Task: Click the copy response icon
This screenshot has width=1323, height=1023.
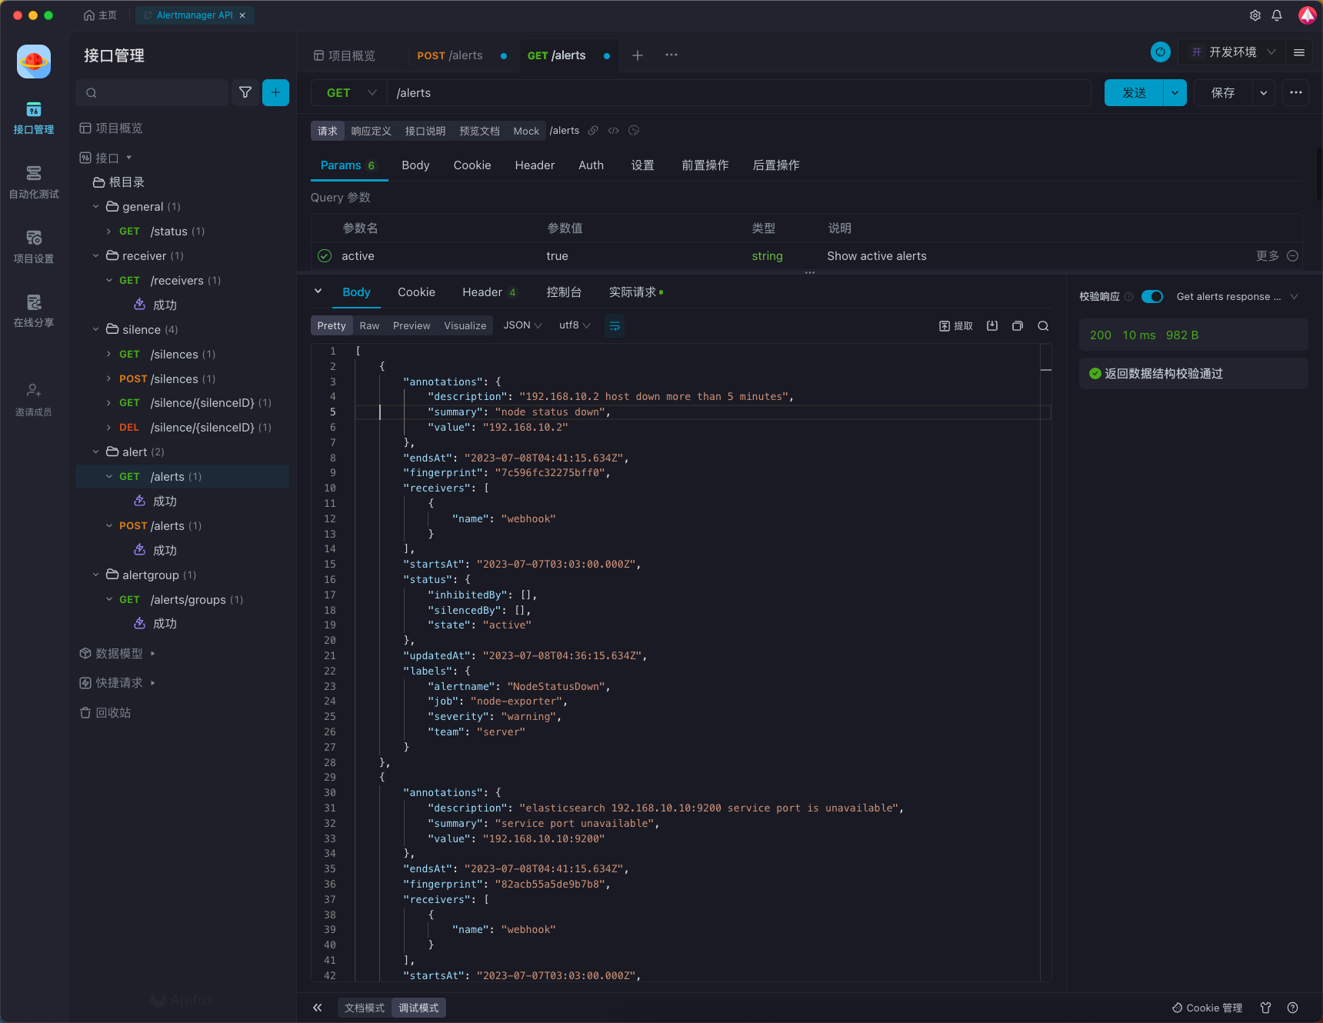Action: point(1018,326)
